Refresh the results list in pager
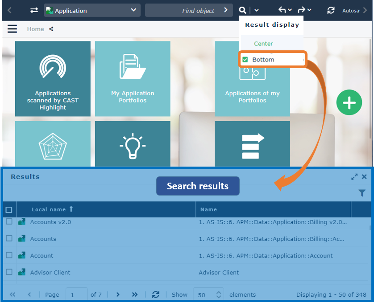Screen dimensions: 374x302 [155, 294]
